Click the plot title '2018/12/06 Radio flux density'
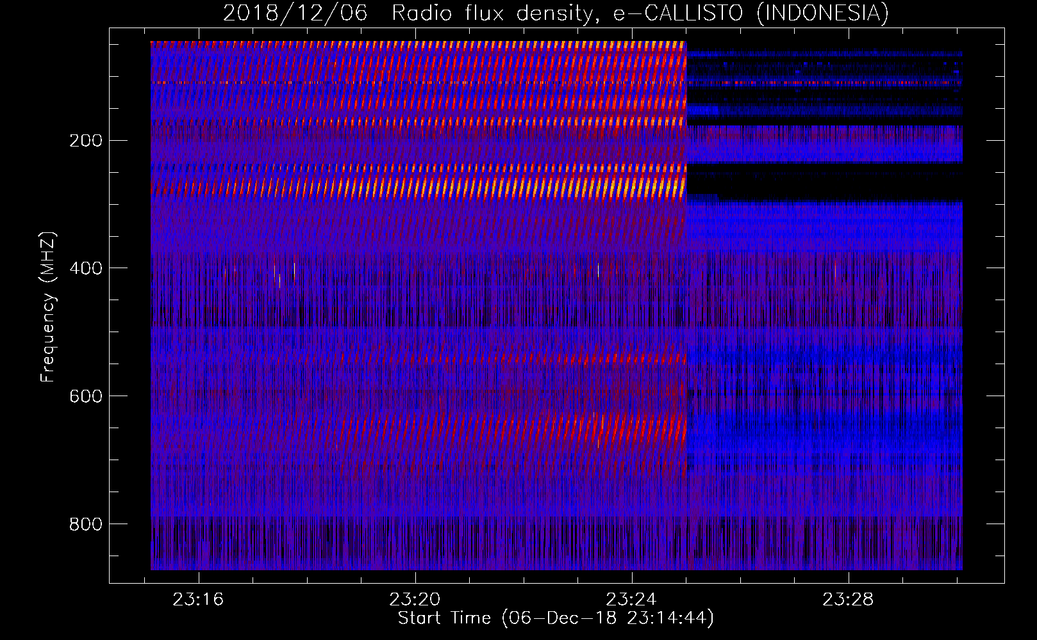This screenshot has height=640, width=1037. [x=556, y=13]
